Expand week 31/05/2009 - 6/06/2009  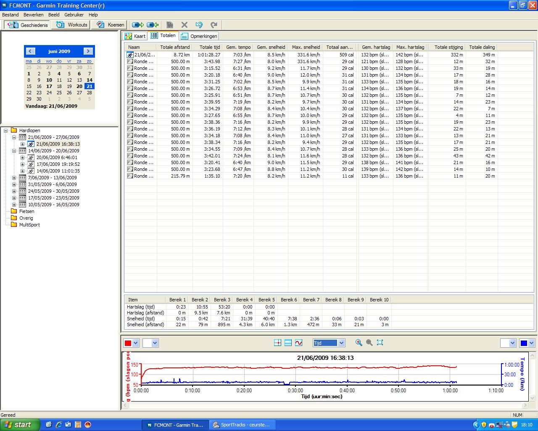14,184
